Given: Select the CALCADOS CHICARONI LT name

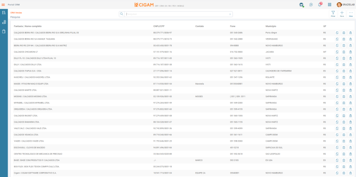Looking at the screenshot, I should [x=26, y=52].
